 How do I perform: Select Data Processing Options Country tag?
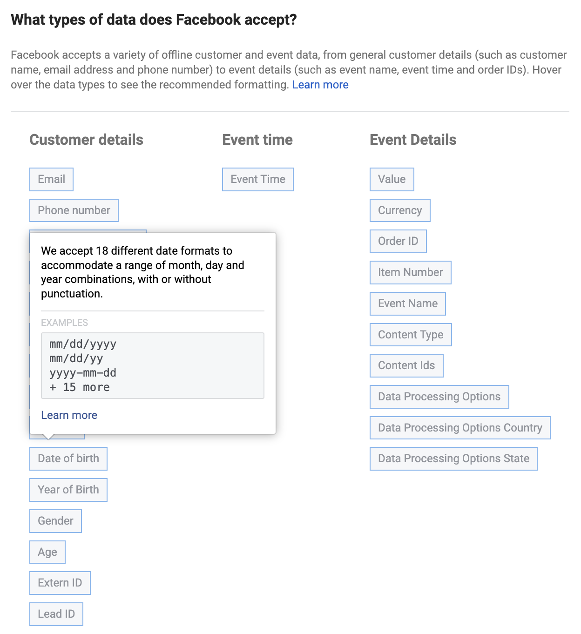460,428
